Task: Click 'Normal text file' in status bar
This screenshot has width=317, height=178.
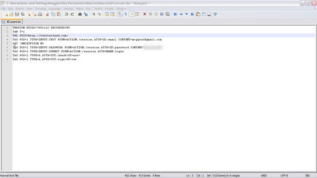Action: click(x=9, y=176)
